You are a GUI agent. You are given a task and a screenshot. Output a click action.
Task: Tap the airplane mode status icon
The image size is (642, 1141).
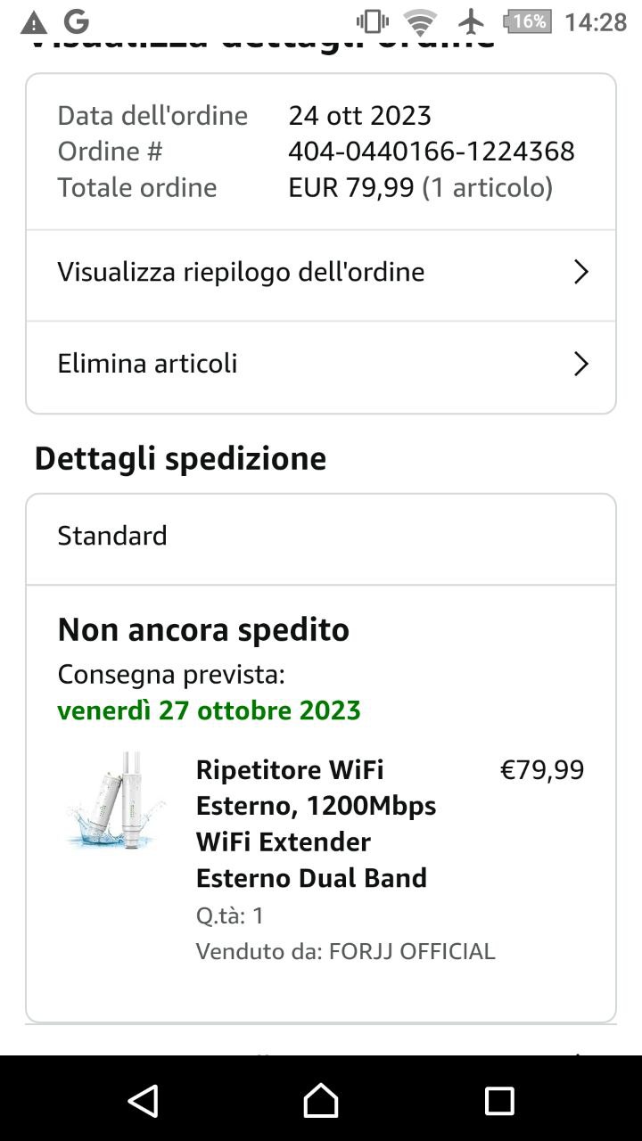471,21
